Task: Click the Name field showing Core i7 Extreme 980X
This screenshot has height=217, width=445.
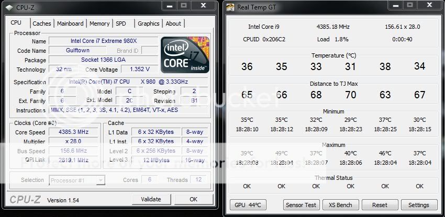Action: click(x=104, y=41)
